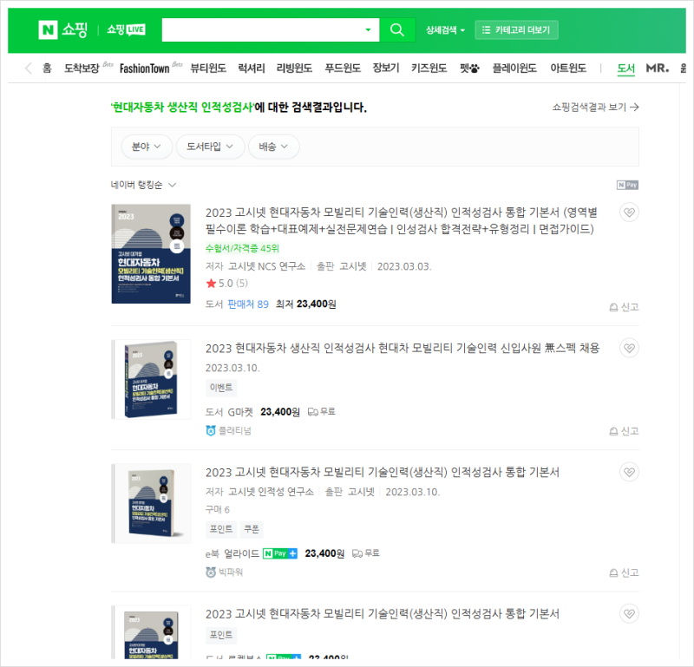Image resolution: width=694 pixels, height=667 pixels.
Task: Open the 장보기 tab
Action: coord(386,69)
